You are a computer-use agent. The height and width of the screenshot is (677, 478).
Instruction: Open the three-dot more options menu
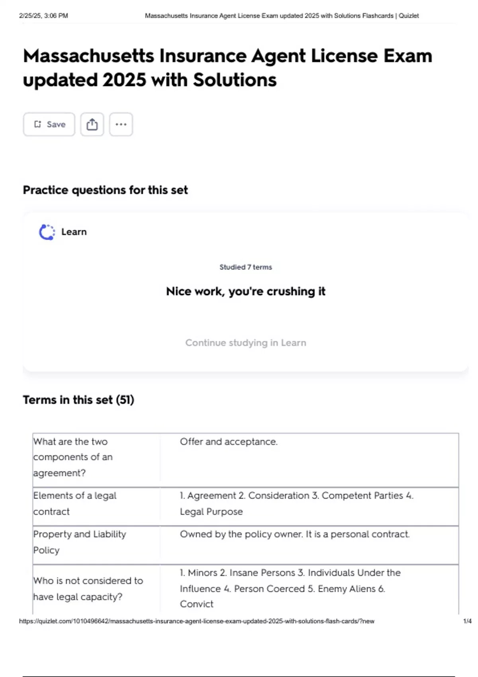pos(121,124)
